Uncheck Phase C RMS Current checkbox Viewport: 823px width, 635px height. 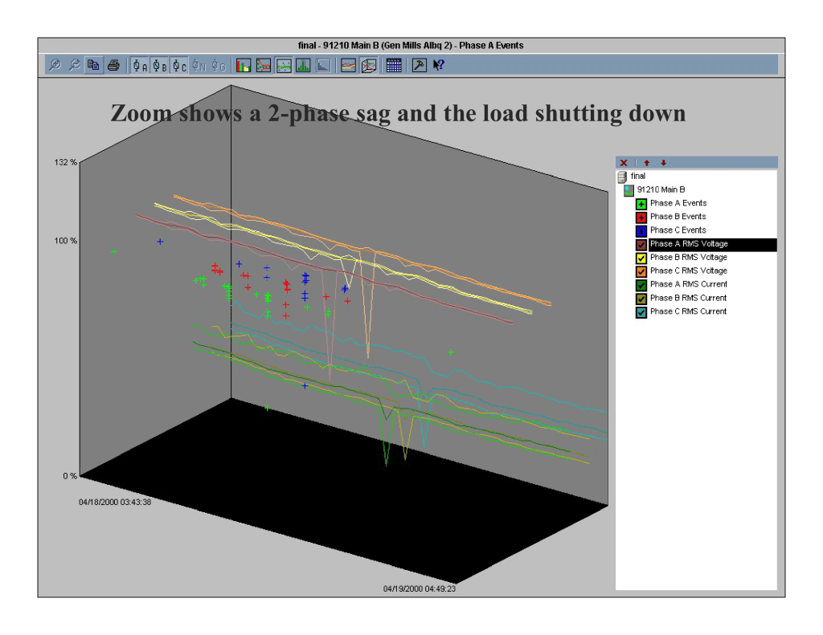641,311
